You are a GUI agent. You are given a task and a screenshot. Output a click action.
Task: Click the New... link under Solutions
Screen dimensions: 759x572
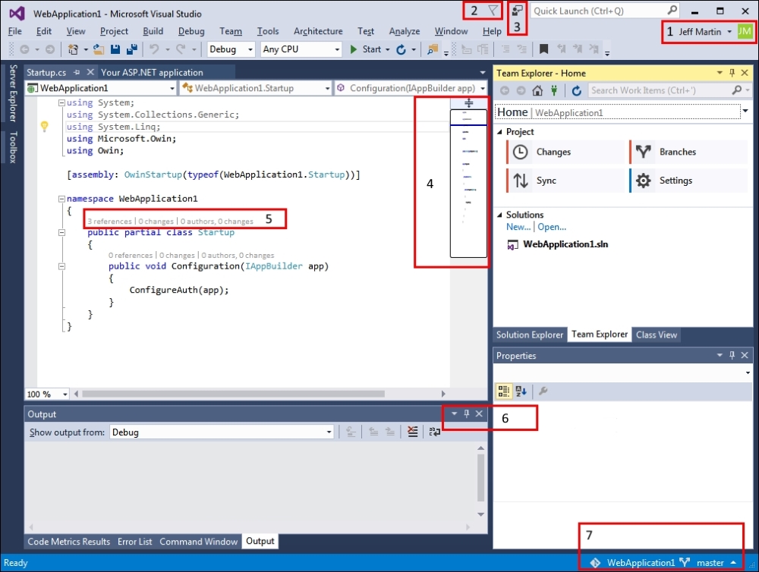click(518, 227)
